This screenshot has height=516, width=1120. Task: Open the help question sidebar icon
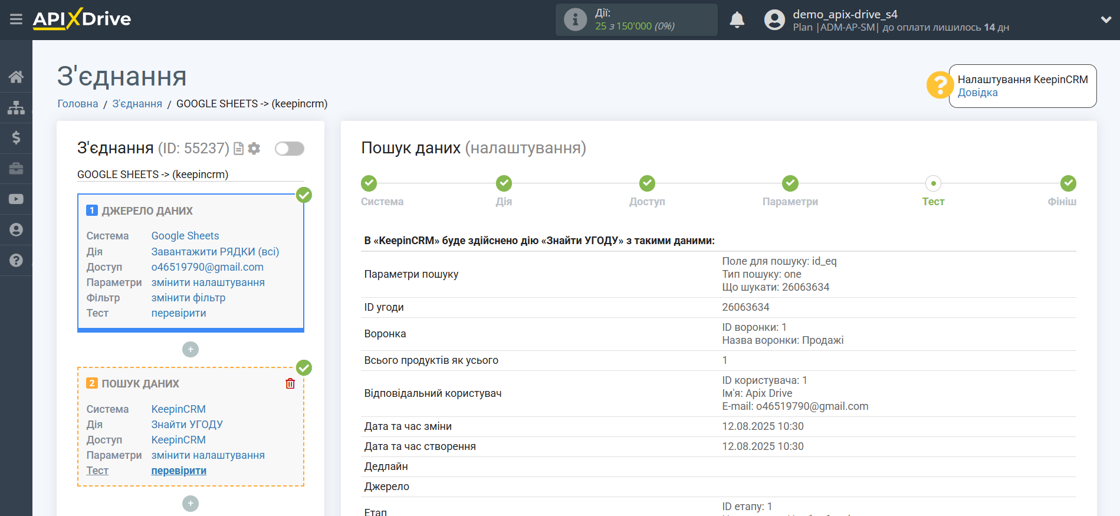pyautogui.click(x=16, y=261)
